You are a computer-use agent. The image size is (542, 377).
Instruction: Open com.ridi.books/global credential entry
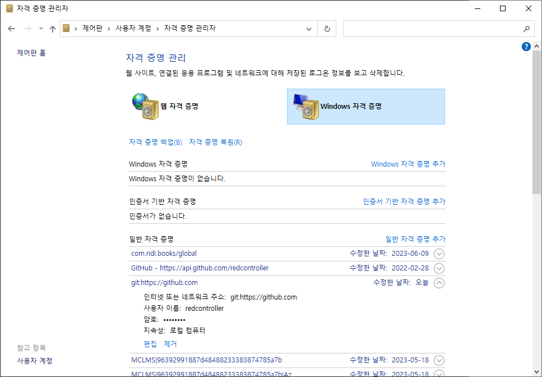coord(164,254)
